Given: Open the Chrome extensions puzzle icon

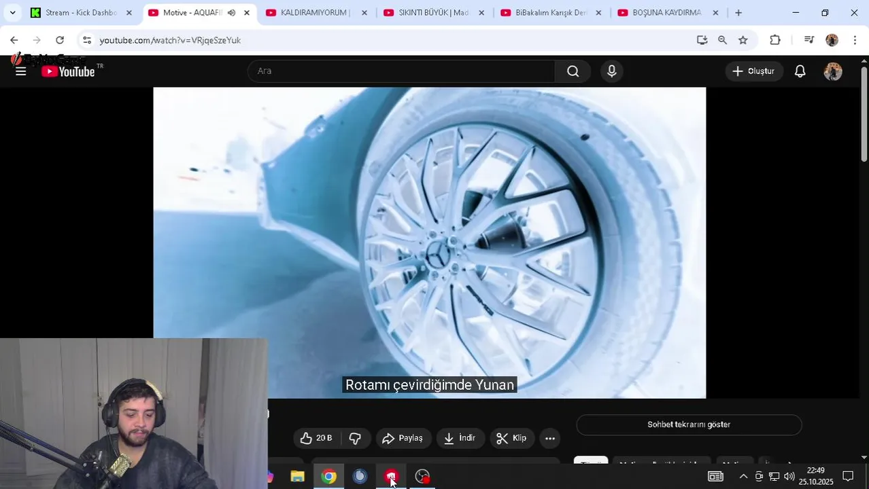Looking at the screenshot, I should [x=775, y=40].
